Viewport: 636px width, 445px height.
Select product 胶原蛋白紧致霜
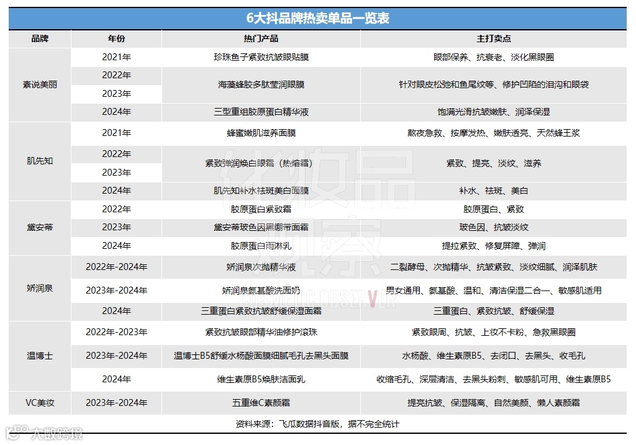tap(261, 209)
